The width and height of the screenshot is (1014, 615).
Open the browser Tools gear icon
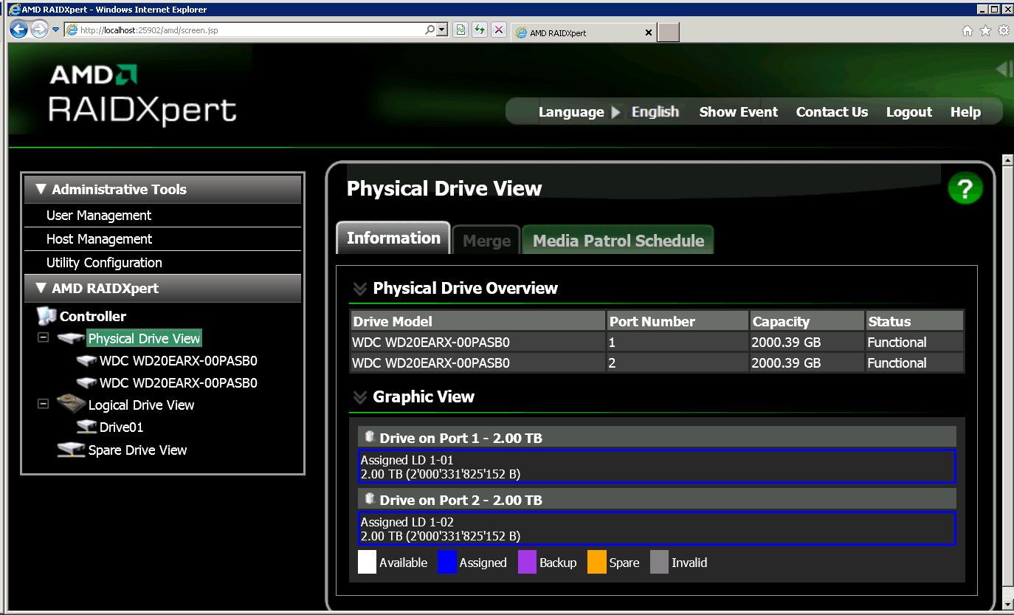1004,30
